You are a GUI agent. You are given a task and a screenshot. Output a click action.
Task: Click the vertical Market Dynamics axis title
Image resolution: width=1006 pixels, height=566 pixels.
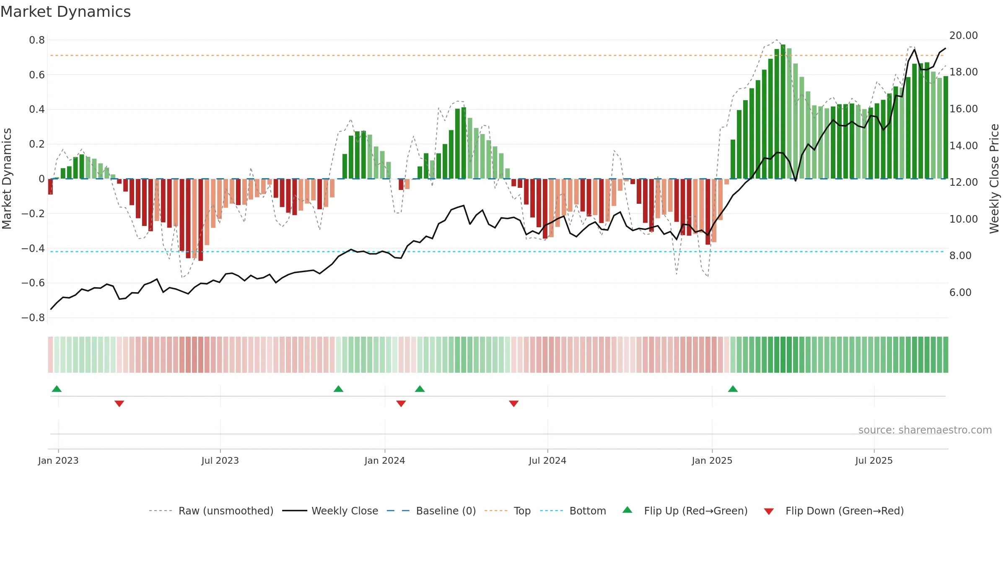[x=7, y=179]
